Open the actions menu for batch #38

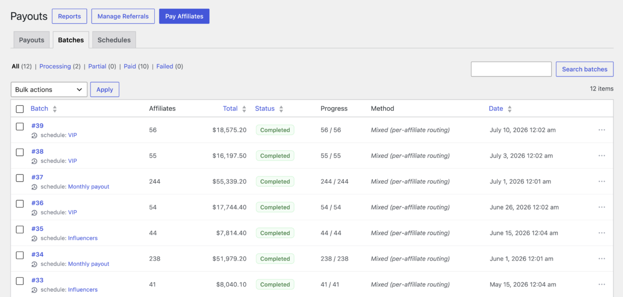[601, 156]
